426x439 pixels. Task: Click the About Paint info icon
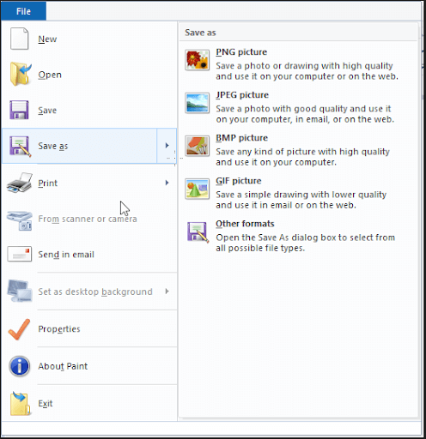tap(19, 366)
